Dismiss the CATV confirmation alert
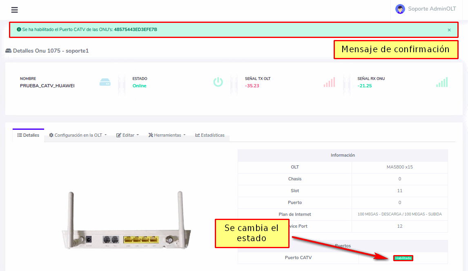This screenshot has width=468, height=271. (449, 30)
